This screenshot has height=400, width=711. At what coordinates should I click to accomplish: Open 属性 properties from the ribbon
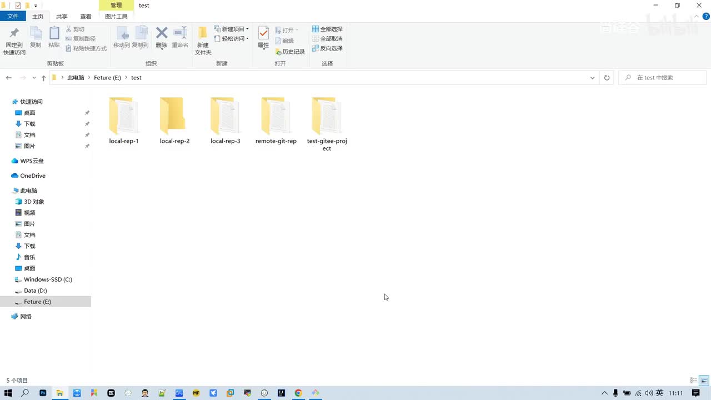coord(263,38)
